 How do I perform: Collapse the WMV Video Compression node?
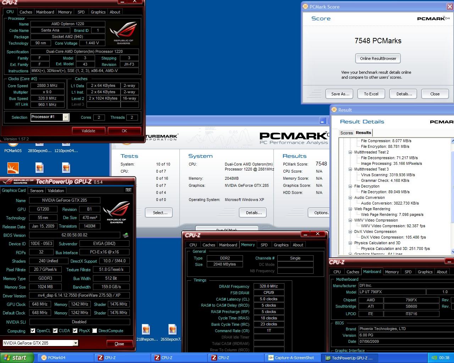[350, 220]
